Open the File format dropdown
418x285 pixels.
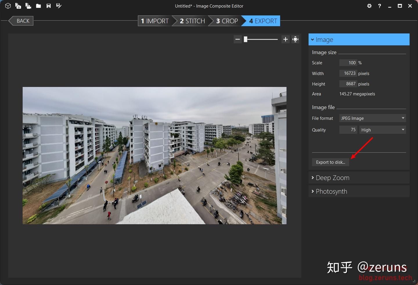point(372,118)
